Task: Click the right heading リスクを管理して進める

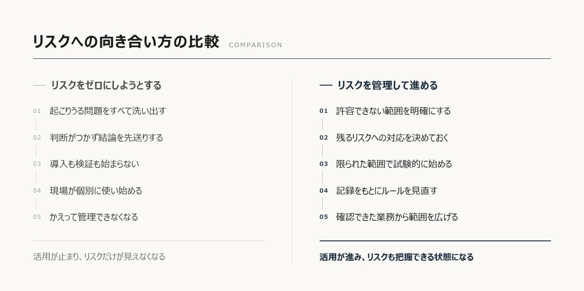Action: [x=387, y=85]
